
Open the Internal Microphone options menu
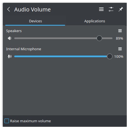pos(120,49)
